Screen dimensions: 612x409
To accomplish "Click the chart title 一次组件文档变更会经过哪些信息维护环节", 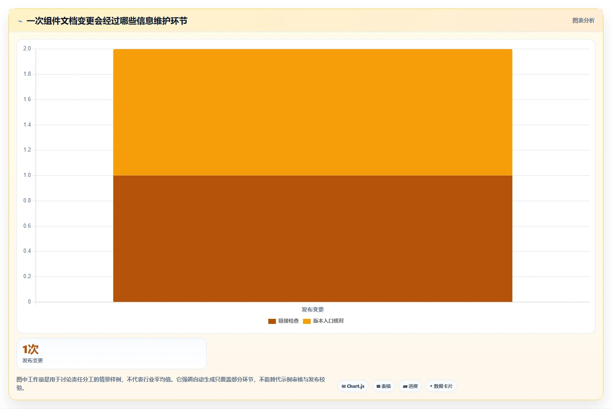I will tap(107, 21).
